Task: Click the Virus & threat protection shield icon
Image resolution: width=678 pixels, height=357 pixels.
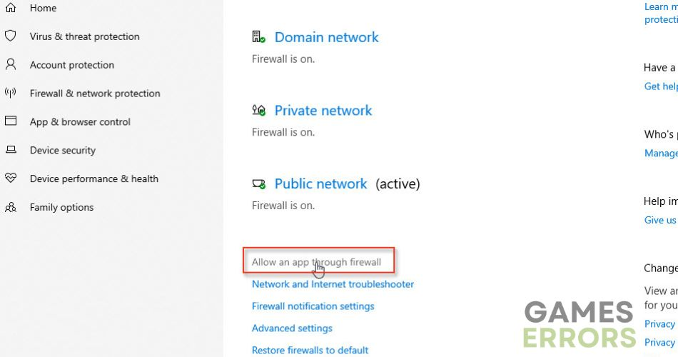Action: click(11, 36)
